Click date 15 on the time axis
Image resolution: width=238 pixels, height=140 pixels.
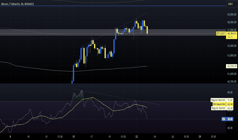click(74, 137)
